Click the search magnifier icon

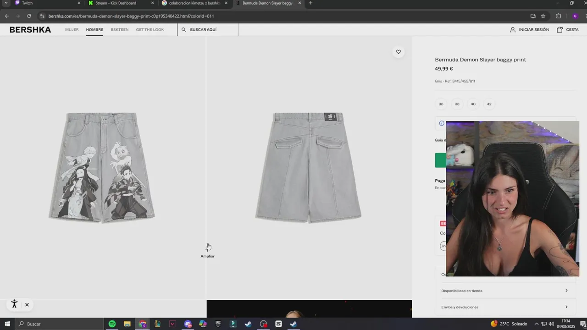pos(183,30)
